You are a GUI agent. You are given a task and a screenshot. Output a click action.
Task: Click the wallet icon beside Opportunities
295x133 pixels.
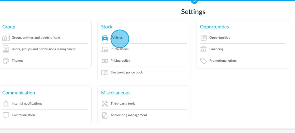pyautogui.click(x=204, y=38)
